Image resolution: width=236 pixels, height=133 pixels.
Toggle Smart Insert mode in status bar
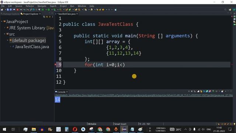click(120, 124)
